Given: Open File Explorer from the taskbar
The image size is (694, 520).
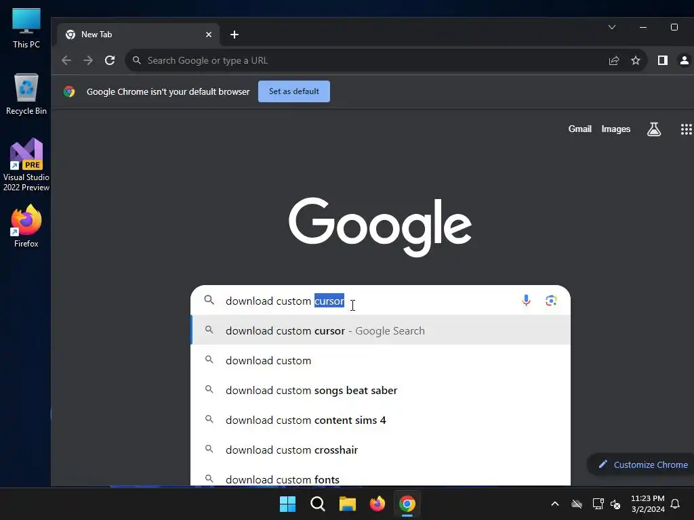Looking at the screenshot, I should pos(348,504).
